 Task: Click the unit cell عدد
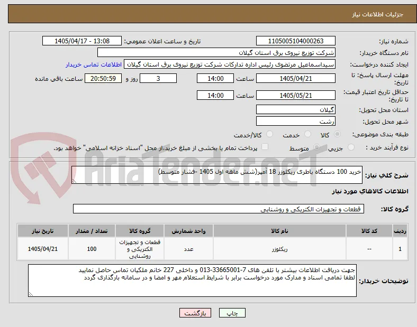coord(188,249)
